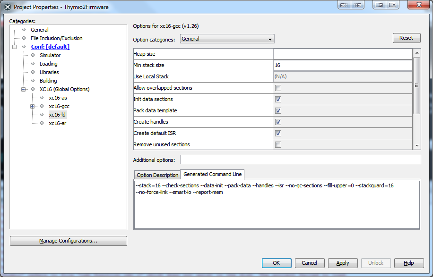Image resolution: width=433 pixels, height=277 pixels.
Task: Click the Apply button
Action: pos(343,263)
